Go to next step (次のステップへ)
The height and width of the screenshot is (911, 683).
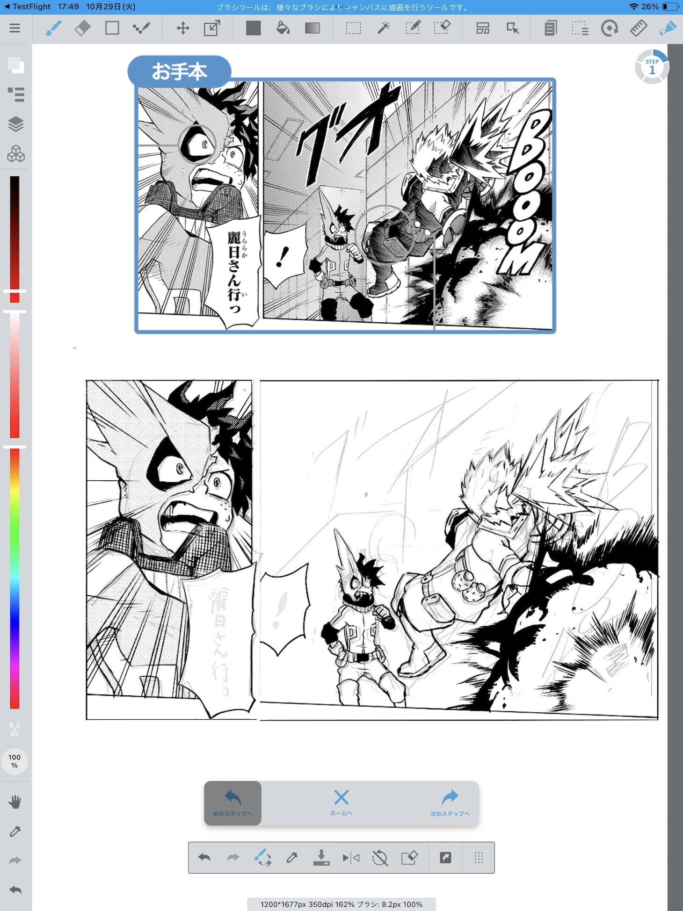(450, 803)
